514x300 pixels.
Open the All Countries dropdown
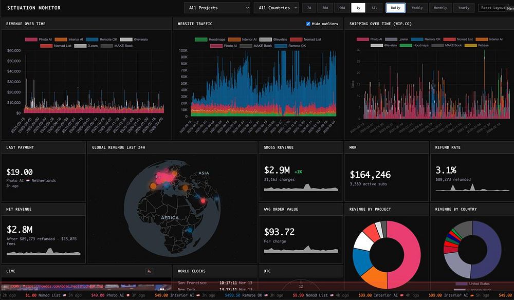tap(276, 8)
